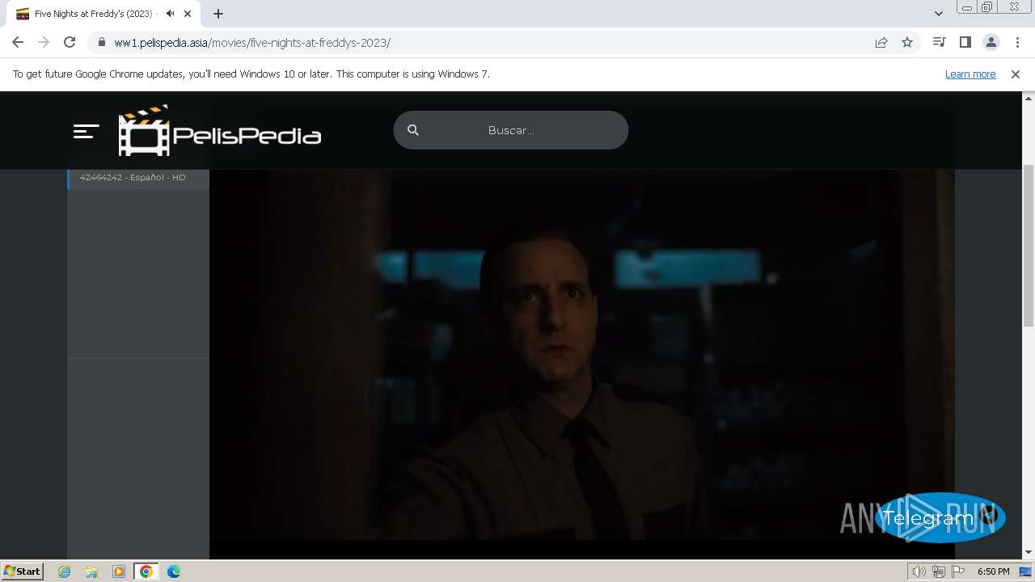Click the page vertical scrollbar thumb

tap(1029, 245)
